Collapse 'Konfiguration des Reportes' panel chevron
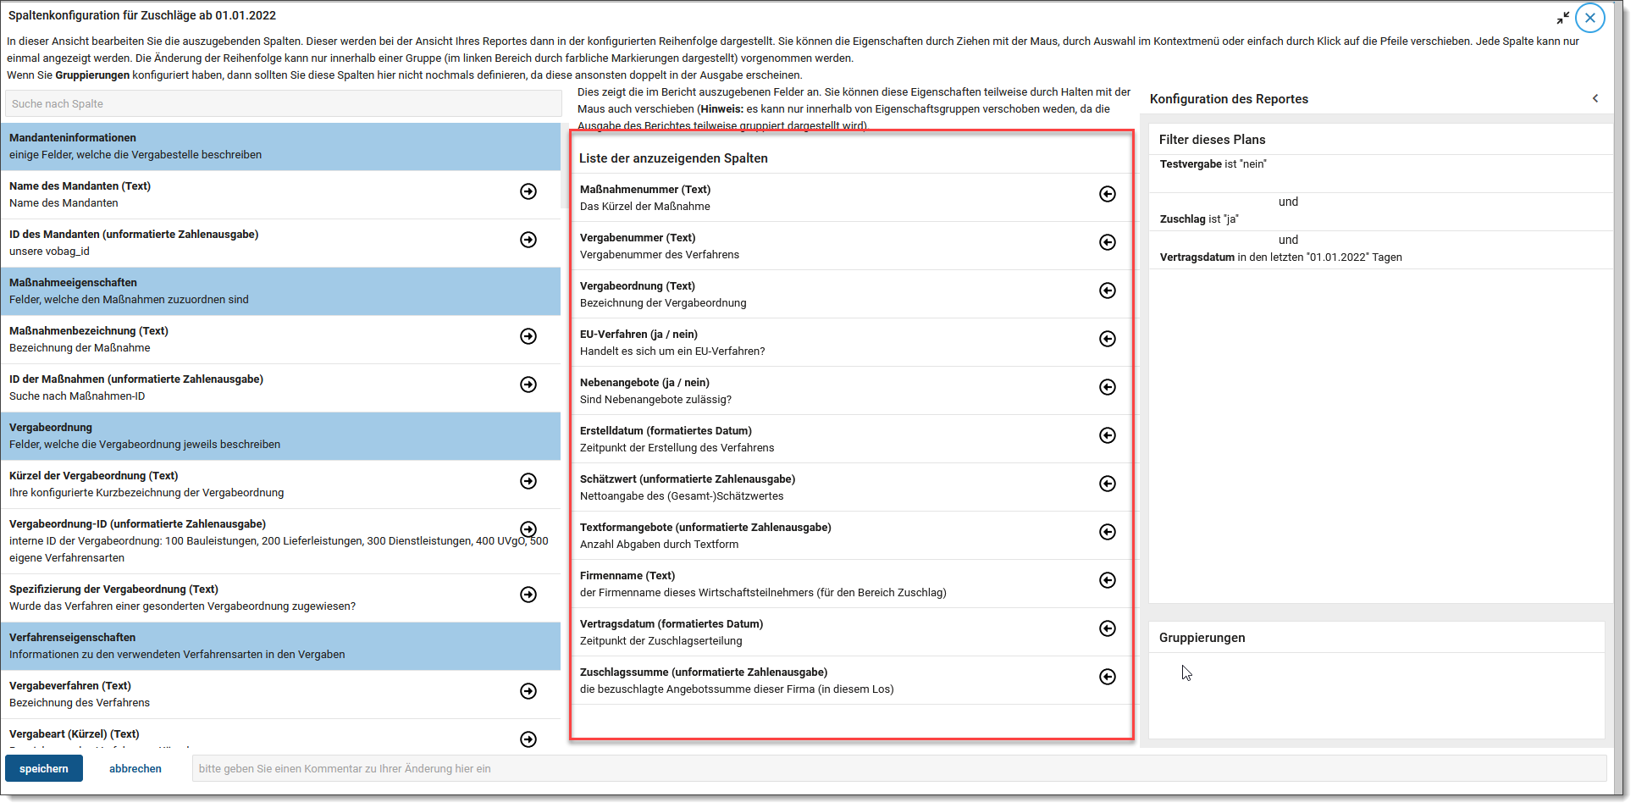Image resolution: width=1636 pixels, height=808 pixels. tap(1595, 98)
